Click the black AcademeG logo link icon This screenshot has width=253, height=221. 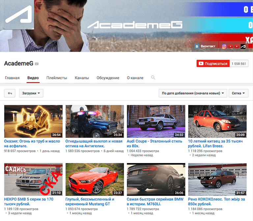tap(243, 46)
